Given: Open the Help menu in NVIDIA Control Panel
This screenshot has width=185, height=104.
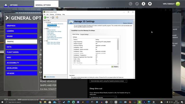Looking at the screenshot, I should pos(64,14).
